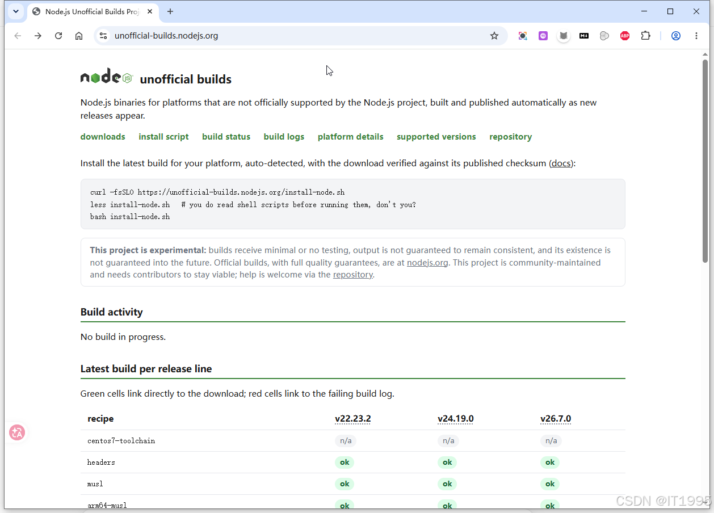
Task: Click the Latest build per release line heading
Action: coord(146,369)
